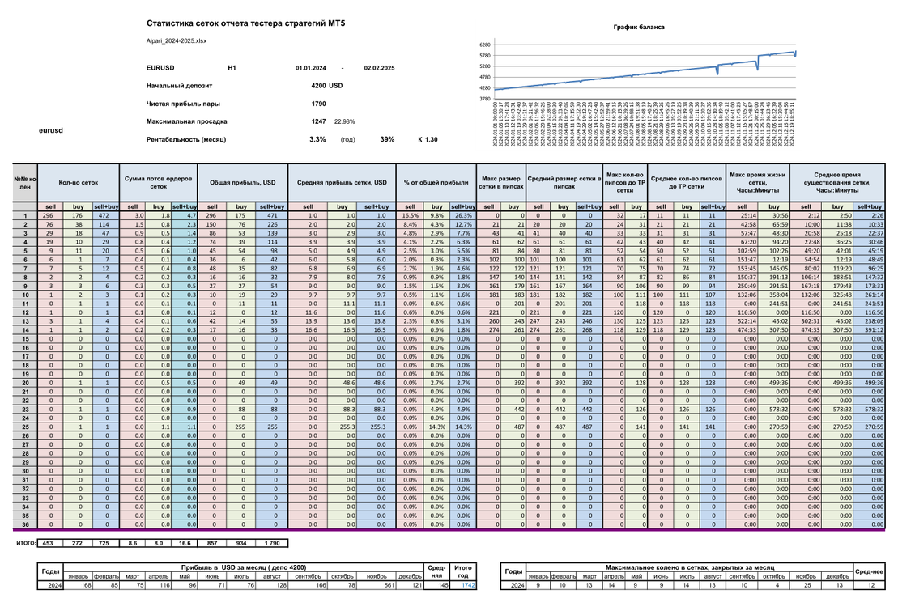Click totals cell 16.6
The image size is (898, 607).
click(x=185, y=543)
